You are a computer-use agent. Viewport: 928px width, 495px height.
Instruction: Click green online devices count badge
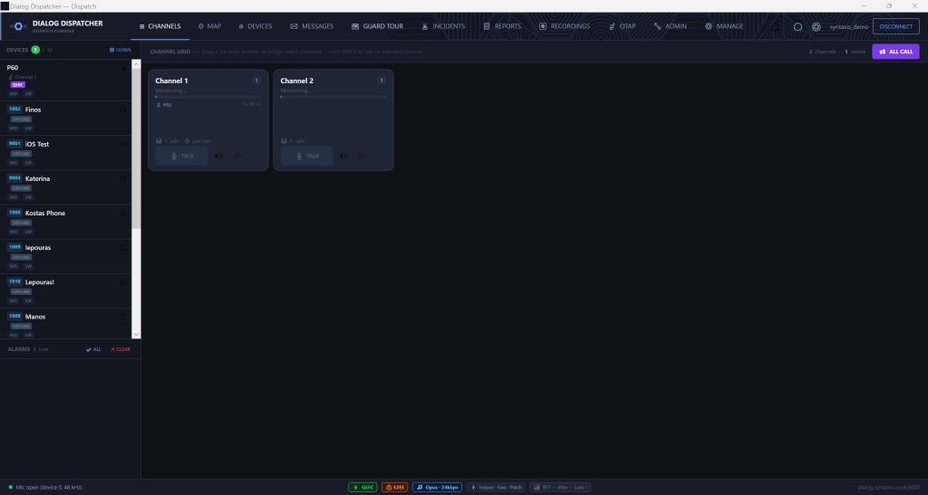(35, 50)
